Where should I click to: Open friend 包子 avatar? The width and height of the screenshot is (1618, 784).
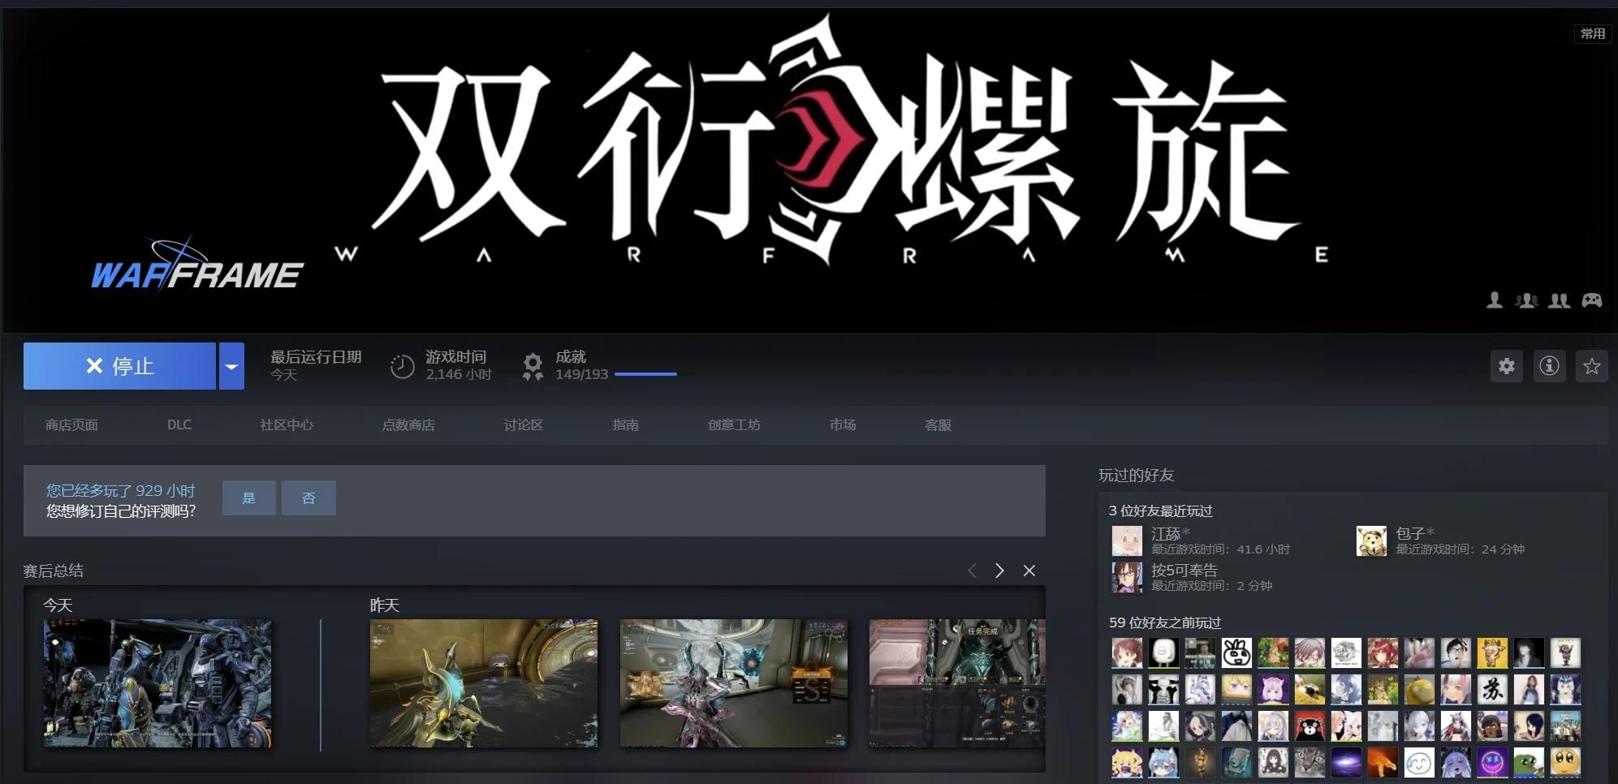pos(1371,541)
